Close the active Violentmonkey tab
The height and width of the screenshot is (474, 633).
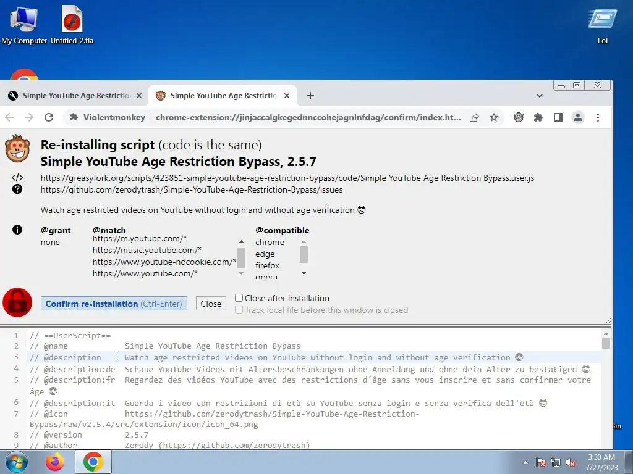click(x=287, y=96)
